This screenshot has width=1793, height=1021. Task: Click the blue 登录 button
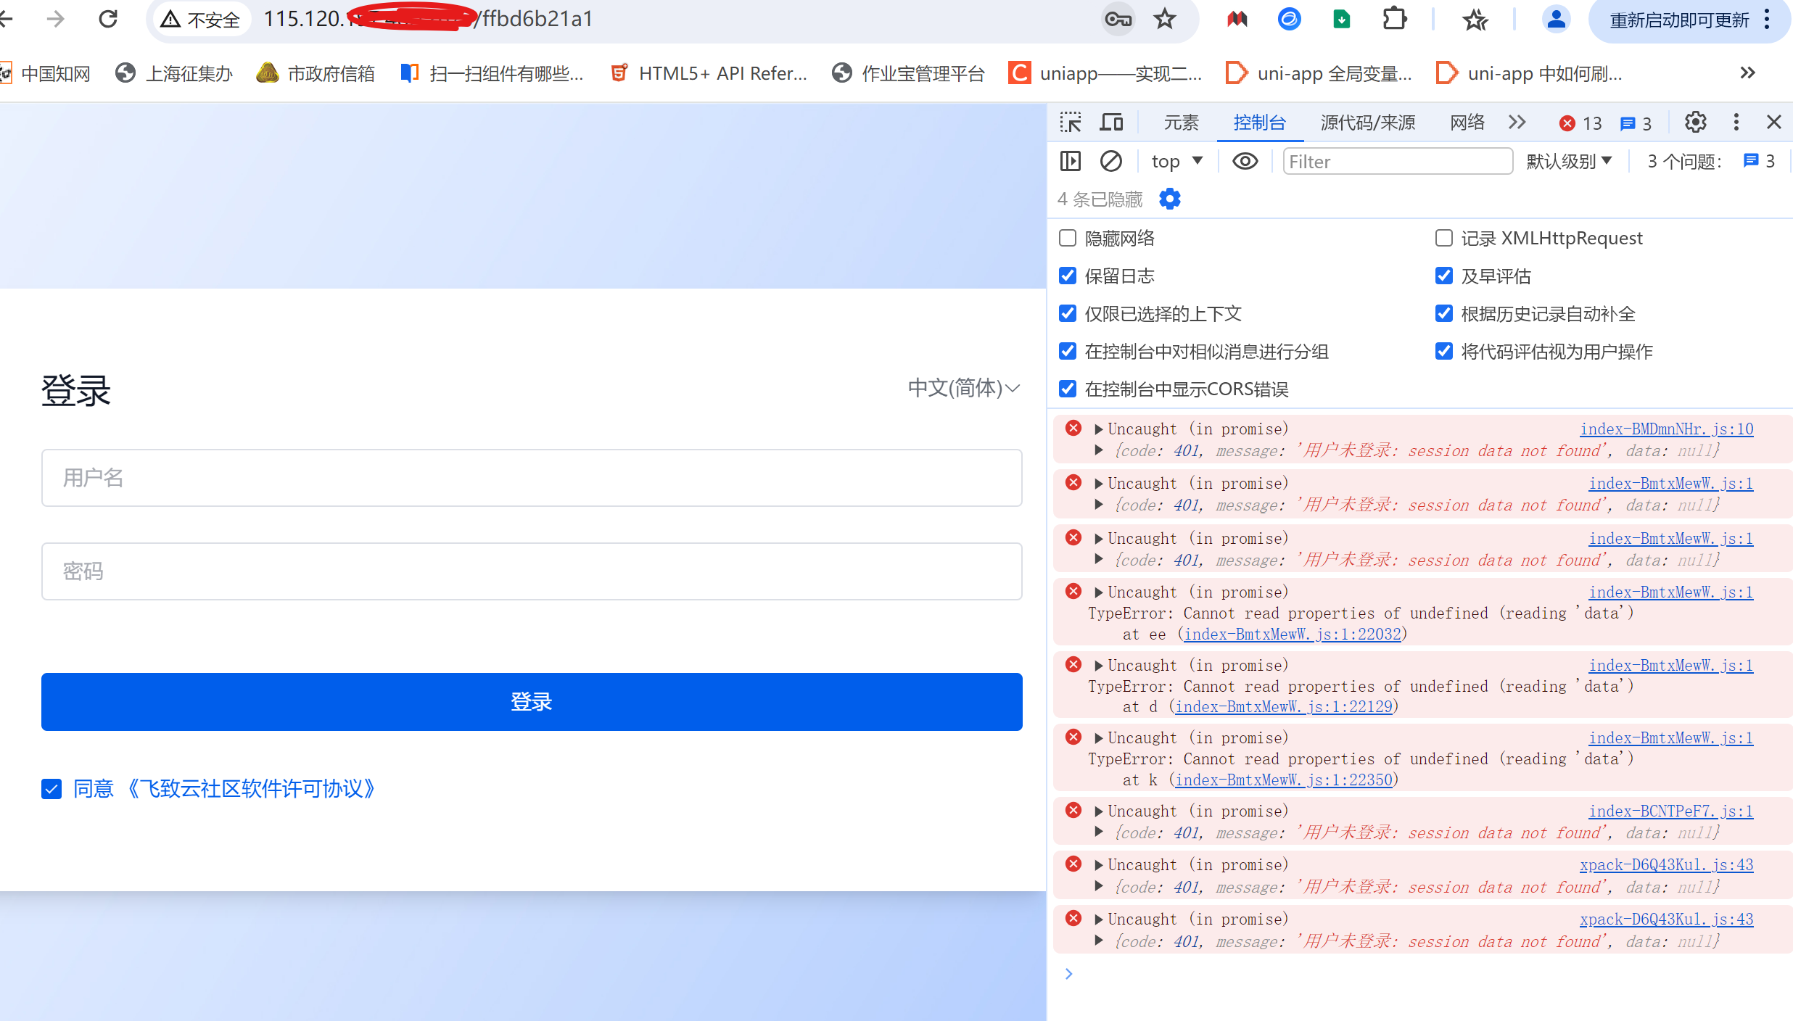(x=532, y=702)
